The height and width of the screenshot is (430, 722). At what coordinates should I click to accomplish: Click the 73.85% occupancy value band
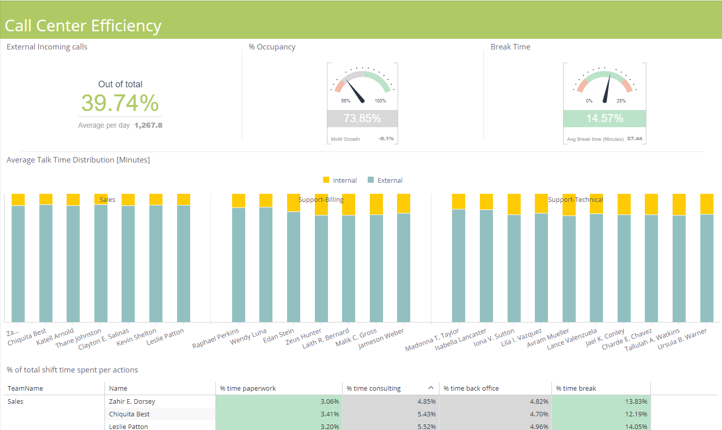[x=362, y=119]
